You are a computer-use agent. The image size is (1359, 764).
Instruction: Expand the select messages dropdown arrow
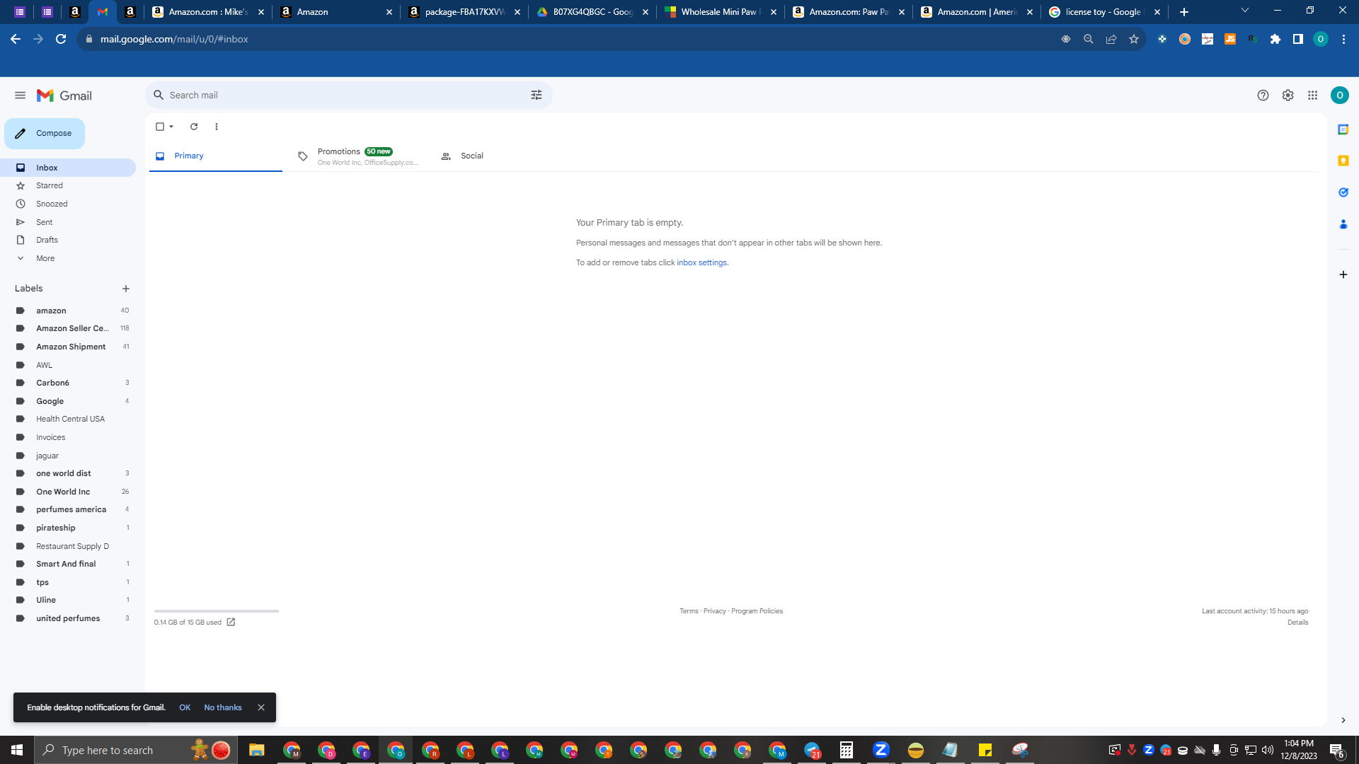(x=171, y=127)
